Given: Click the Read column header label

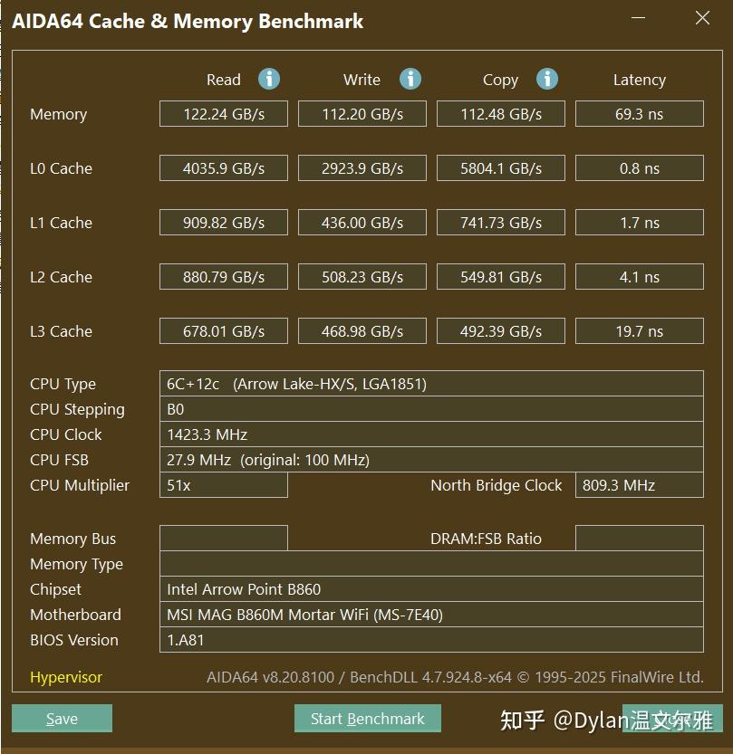Looking at the screenshot, I should coord(224,80).
